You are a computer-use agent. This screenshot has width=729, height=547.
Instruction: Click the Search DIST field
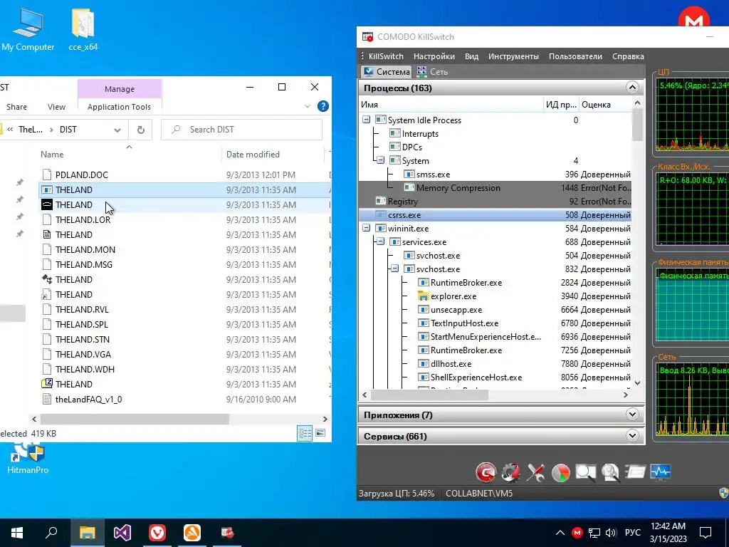tap(242, 130)
